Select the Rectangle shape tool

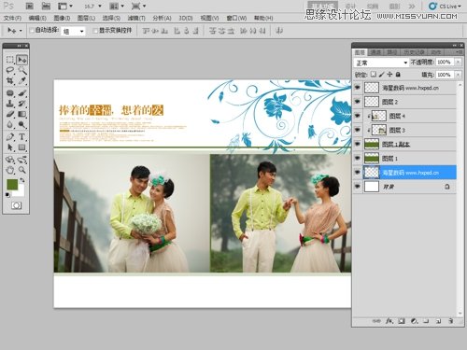(x=21, y=147)
